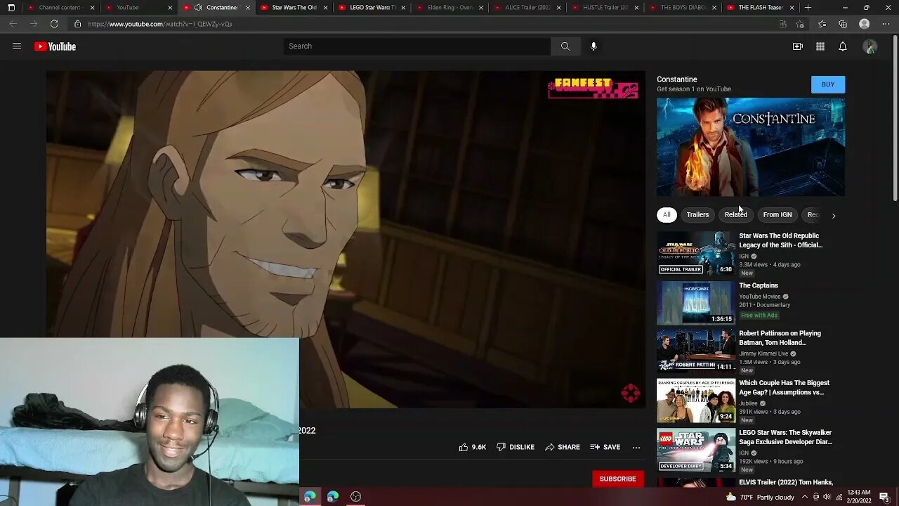The width and height of the screenshot is (899, 506).
Task: Switch to the ALICE Trailer tab
Action: click(x=527, y=8)
